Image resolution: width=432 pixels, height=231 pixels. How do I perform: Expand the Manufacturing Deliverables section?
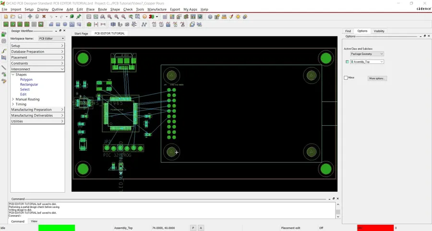[x=37, y=115]
